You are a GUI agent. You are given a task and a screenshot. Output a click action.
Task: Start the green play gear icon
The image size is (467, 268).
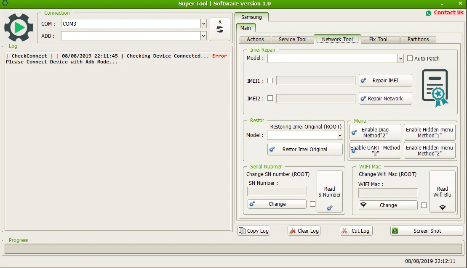pos(19,28)
